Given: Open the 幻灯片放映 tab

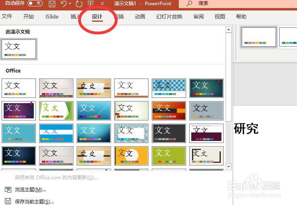Looking at the screenshot, I should tap(169, 17).
